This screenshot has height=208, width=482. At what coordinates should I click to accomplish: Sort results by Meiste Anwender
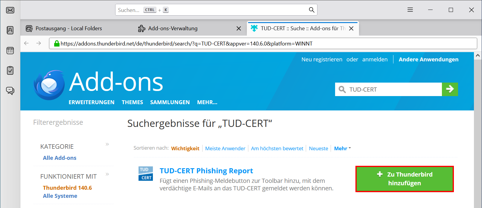[x=225, y=148]
